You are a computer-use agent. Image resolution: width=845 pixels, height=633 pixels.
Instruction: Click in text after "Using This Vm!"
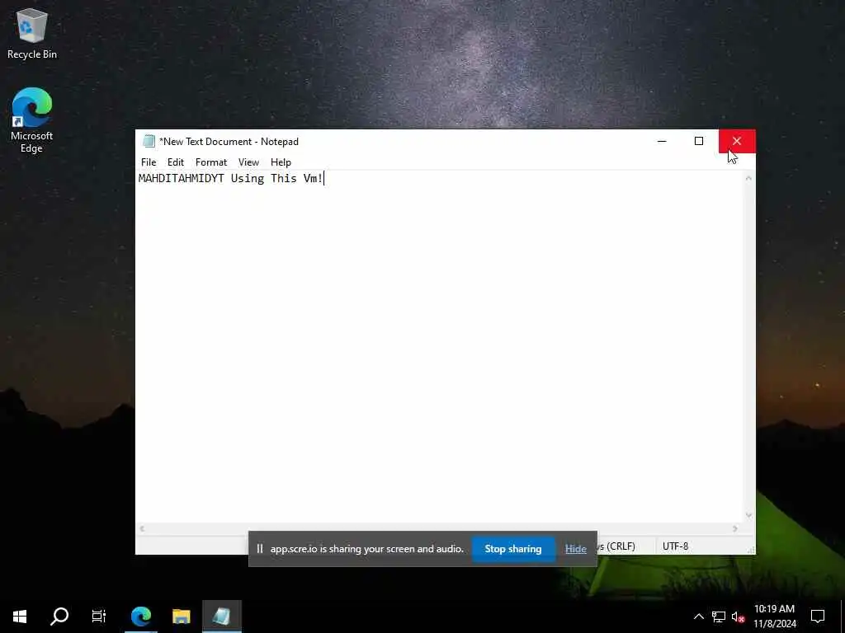(324, 178)
